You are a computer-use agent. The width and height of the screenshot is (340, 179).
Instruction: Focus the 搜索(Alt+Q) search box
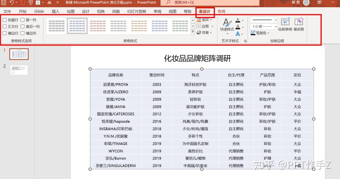coord(210,3)
